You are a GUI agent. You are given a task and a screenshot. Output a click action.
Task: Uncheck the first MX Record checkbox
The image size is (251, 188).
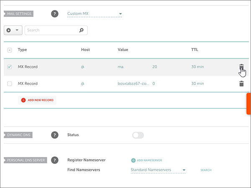pyautogui.click(x=10, y=67)
